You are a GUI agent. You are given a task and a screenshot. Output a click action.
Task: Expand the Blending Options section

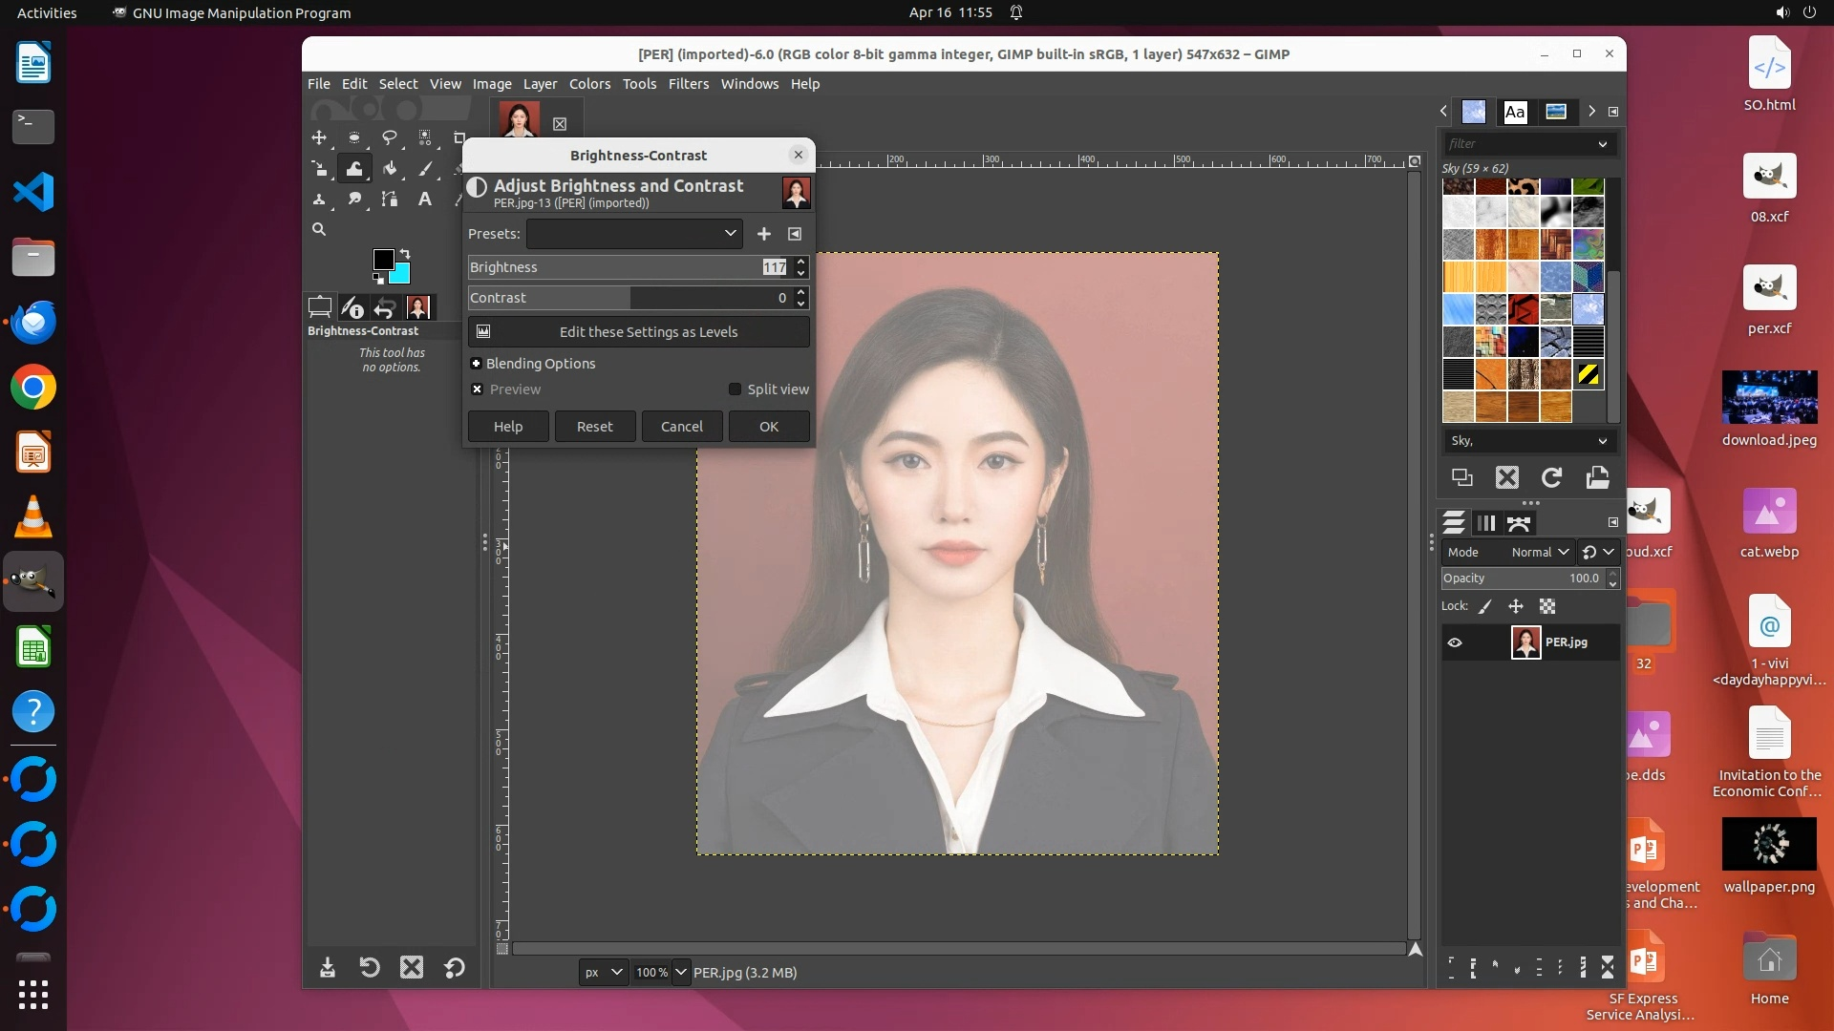476,364
